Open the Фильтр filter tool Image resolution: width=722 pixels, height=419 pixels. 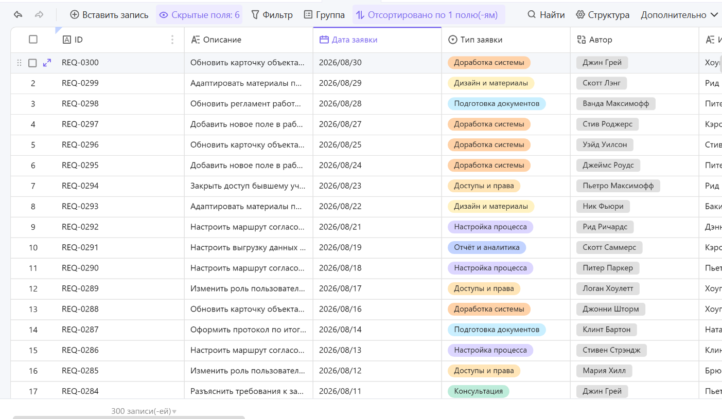272,15
